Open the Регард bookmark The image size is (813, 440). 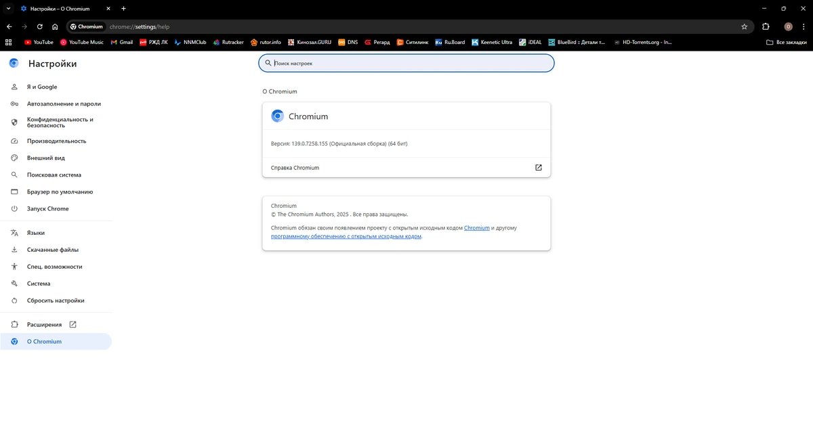click(x=377, y=42)
